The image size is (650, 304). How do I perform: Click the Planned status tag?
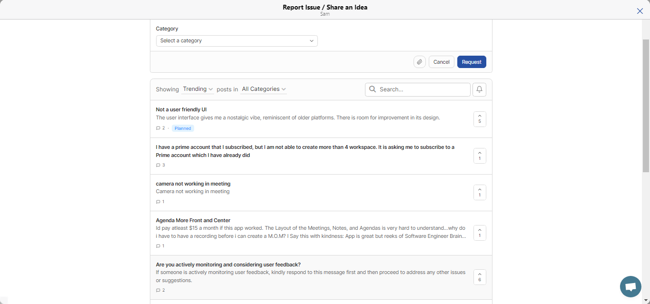coord(183,128)
